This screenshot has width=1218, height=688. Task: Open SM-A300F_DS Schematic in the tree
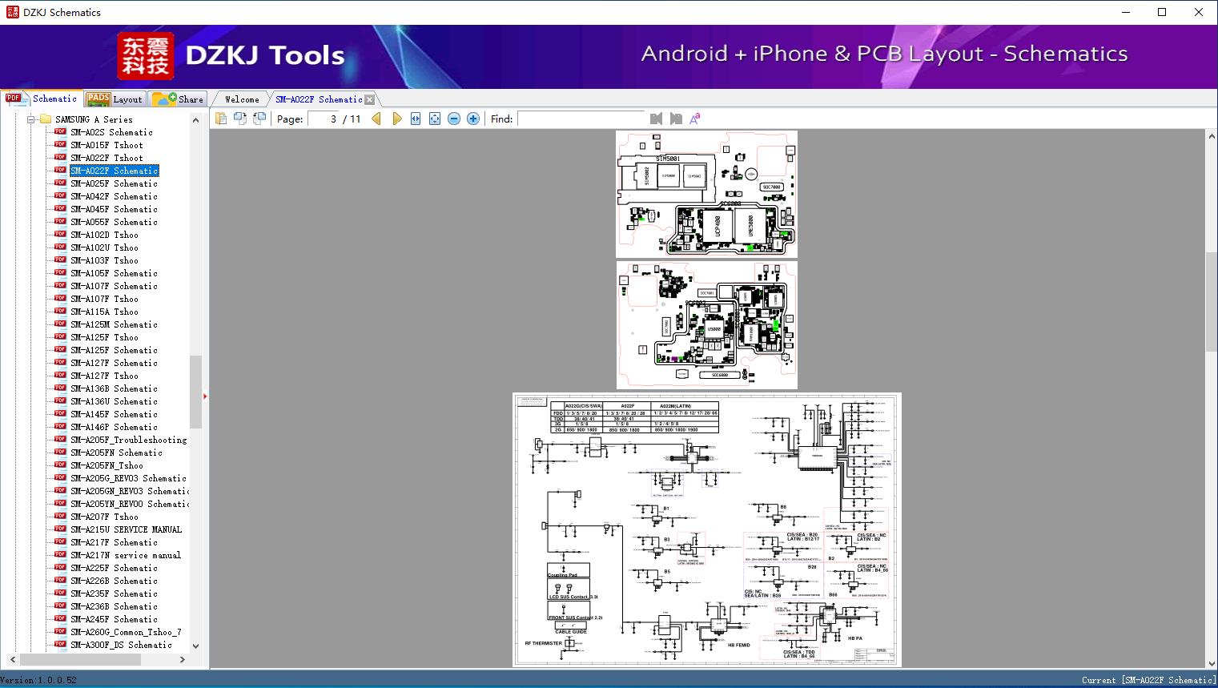(x=121, y=645)
